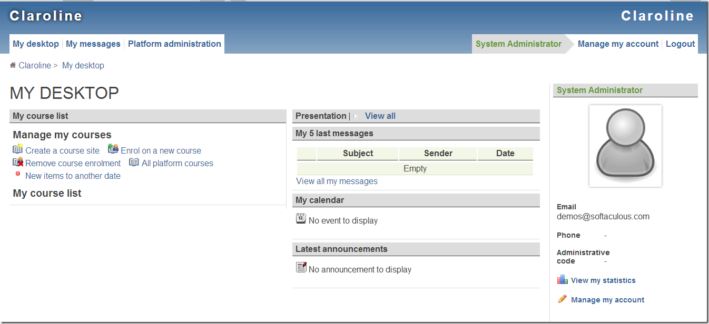Click the All platform courses book icon

[x=134, y=163]
